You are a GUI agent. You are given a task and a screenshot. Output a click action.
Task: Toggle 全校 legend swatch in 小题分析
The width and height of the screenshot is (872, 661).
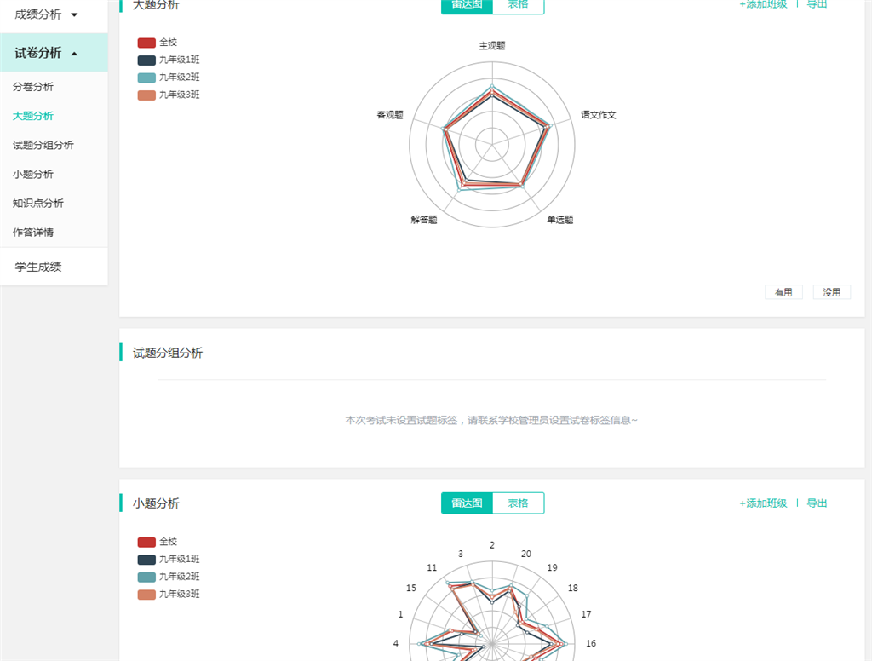(146, 542)
